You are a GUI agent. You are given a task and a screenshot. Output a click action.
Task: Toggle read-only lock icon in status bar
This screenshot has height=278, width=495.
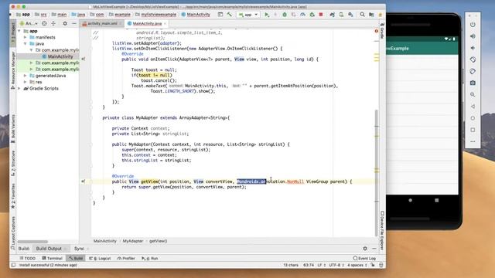[x=373, y=265]
